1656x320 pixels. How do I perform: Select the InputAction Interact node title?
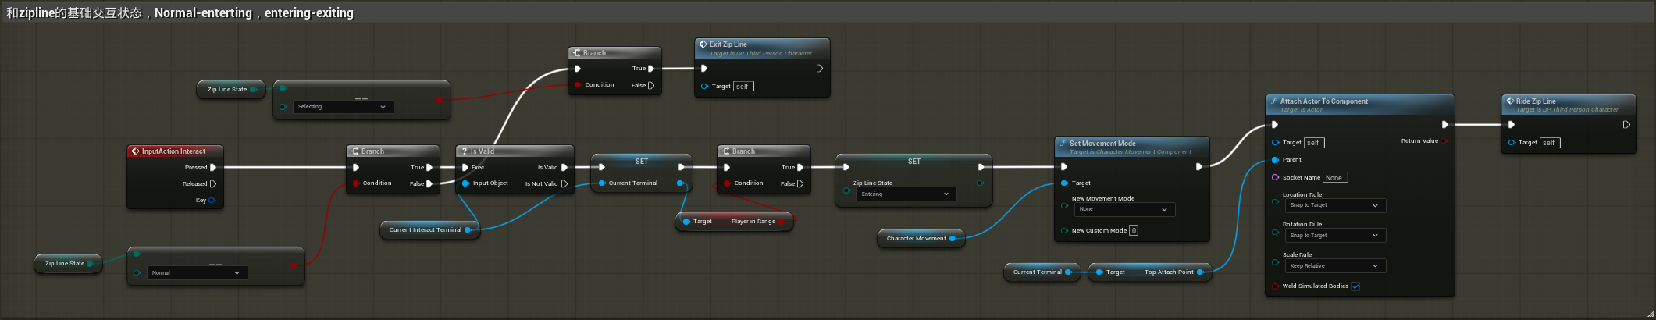[x=174, y=151]
